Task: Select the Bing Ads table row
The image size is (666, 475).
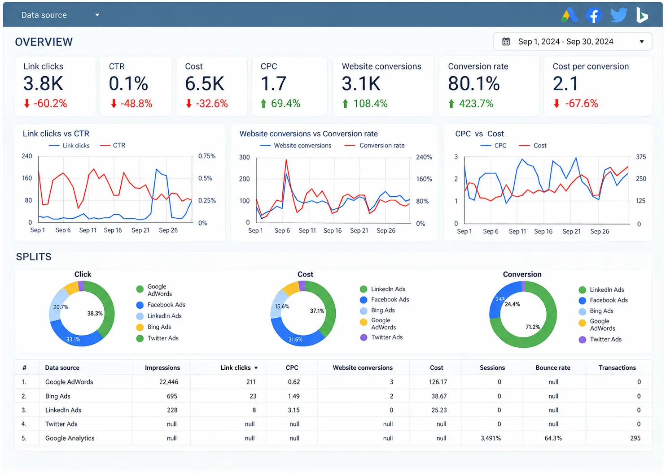Action: click(x=333, y=397)
